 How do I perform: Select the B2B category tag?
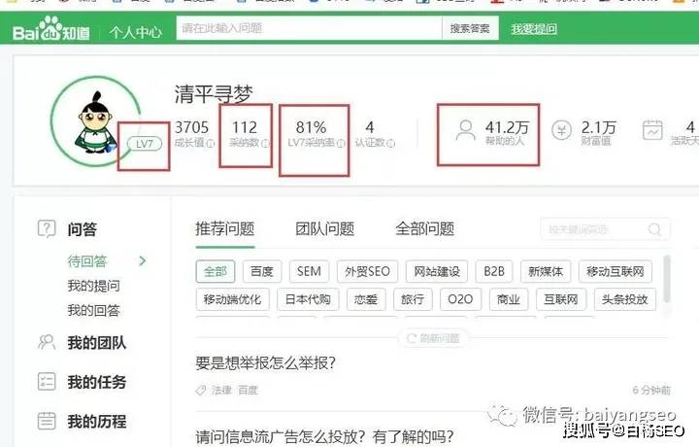click(494, 271)
